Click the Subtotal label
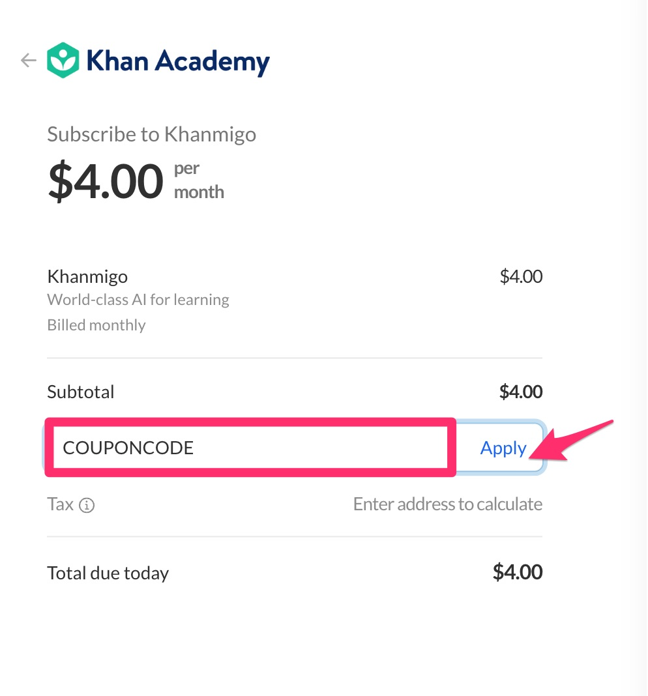The image size is (648, 696). [x=81, y=392]
